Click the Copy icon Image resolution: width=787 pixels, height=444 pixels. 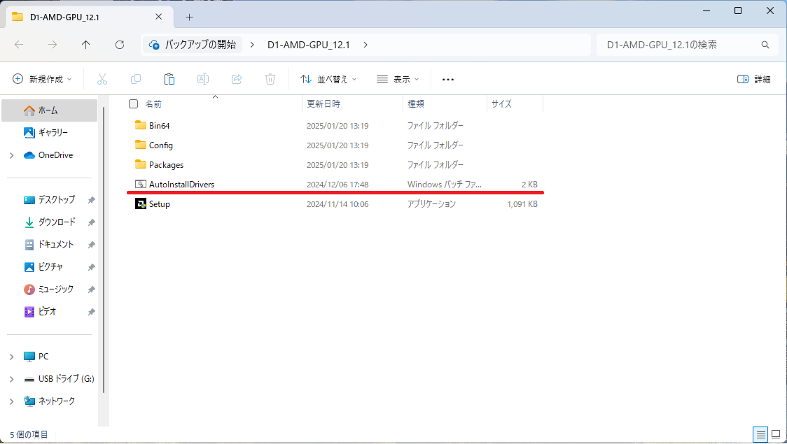coord(136,79)
